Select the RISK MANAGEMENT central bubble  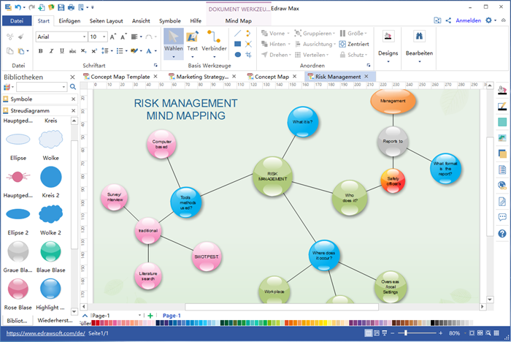(x=272, y=176)
